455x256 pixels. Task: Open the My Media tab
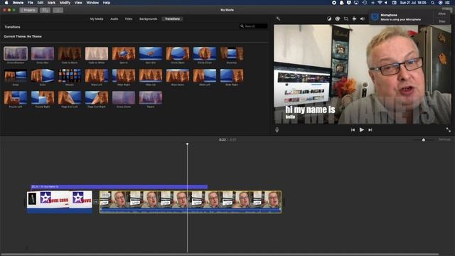97,19
